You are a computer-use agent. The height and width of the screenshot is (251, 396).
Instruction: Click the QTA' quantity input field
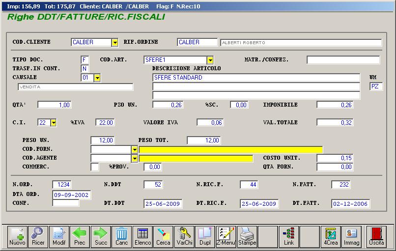55,105
